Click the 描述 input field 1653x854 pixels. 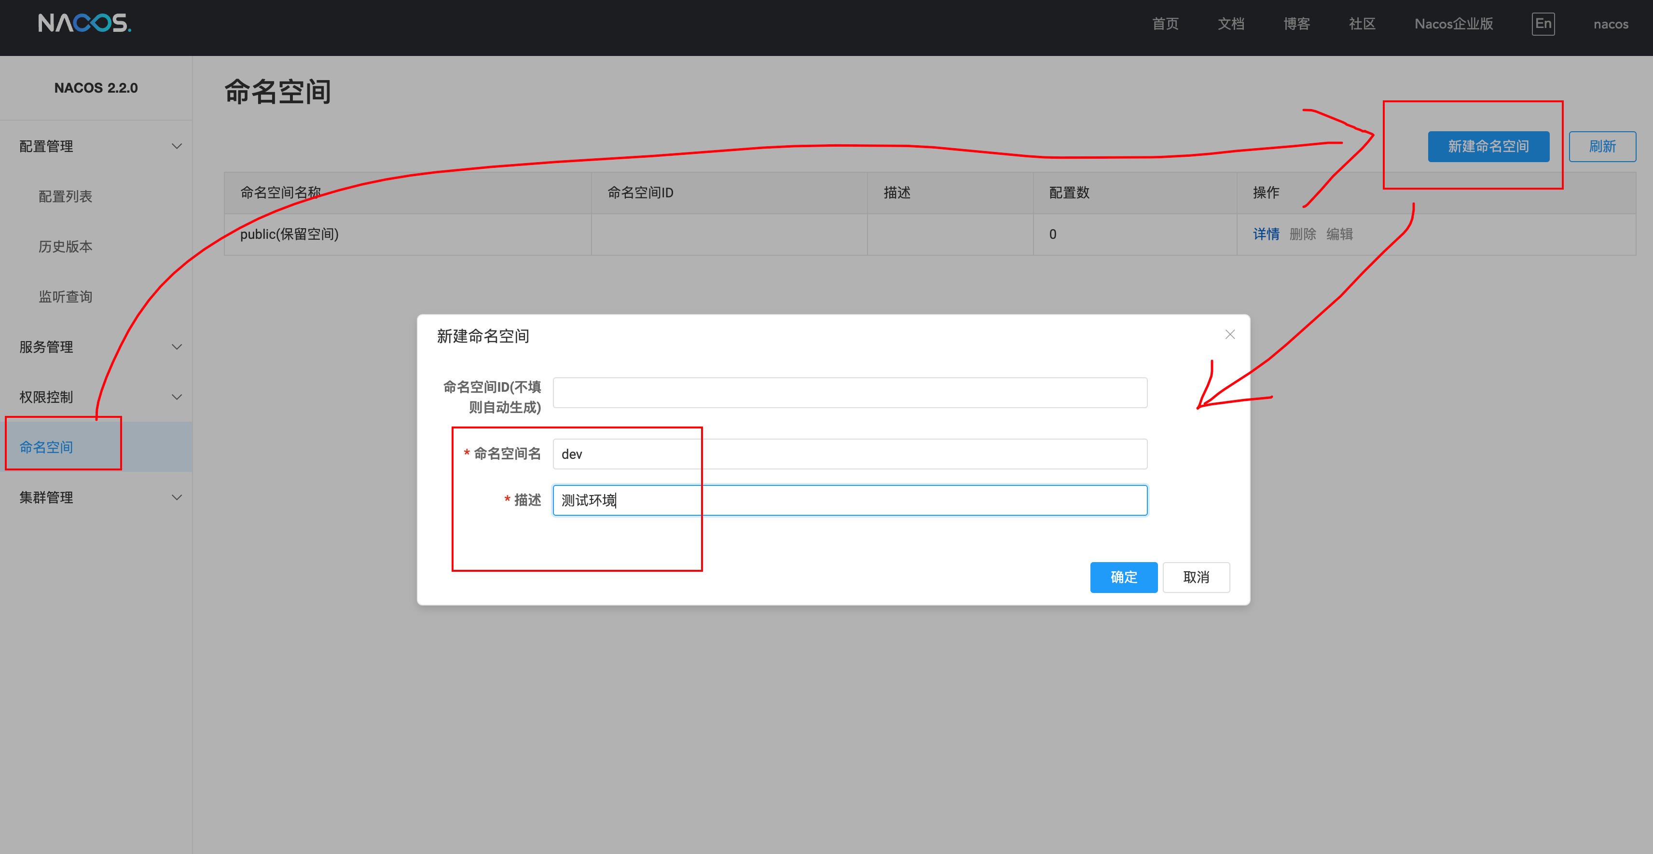[849, 500]
